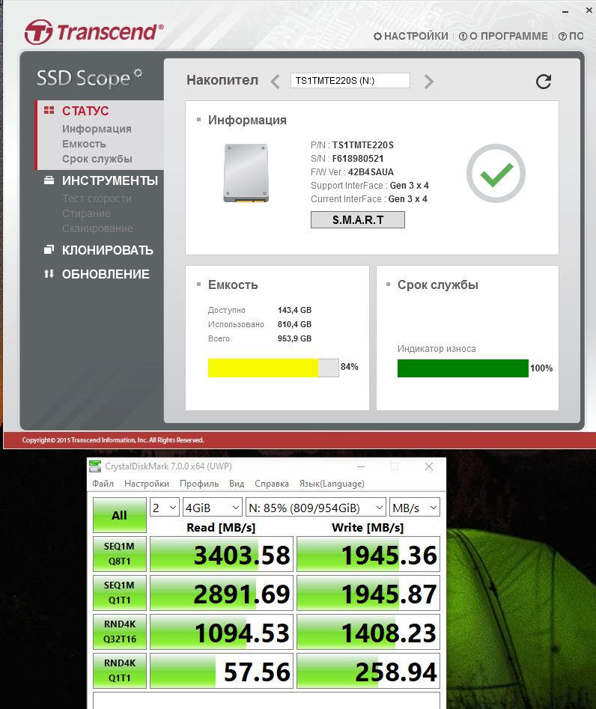The height and width of the screenshot is (709, 596).
Task: Open the ОБНОВЛЕНИЕ section
Action: tap(106, 274)
